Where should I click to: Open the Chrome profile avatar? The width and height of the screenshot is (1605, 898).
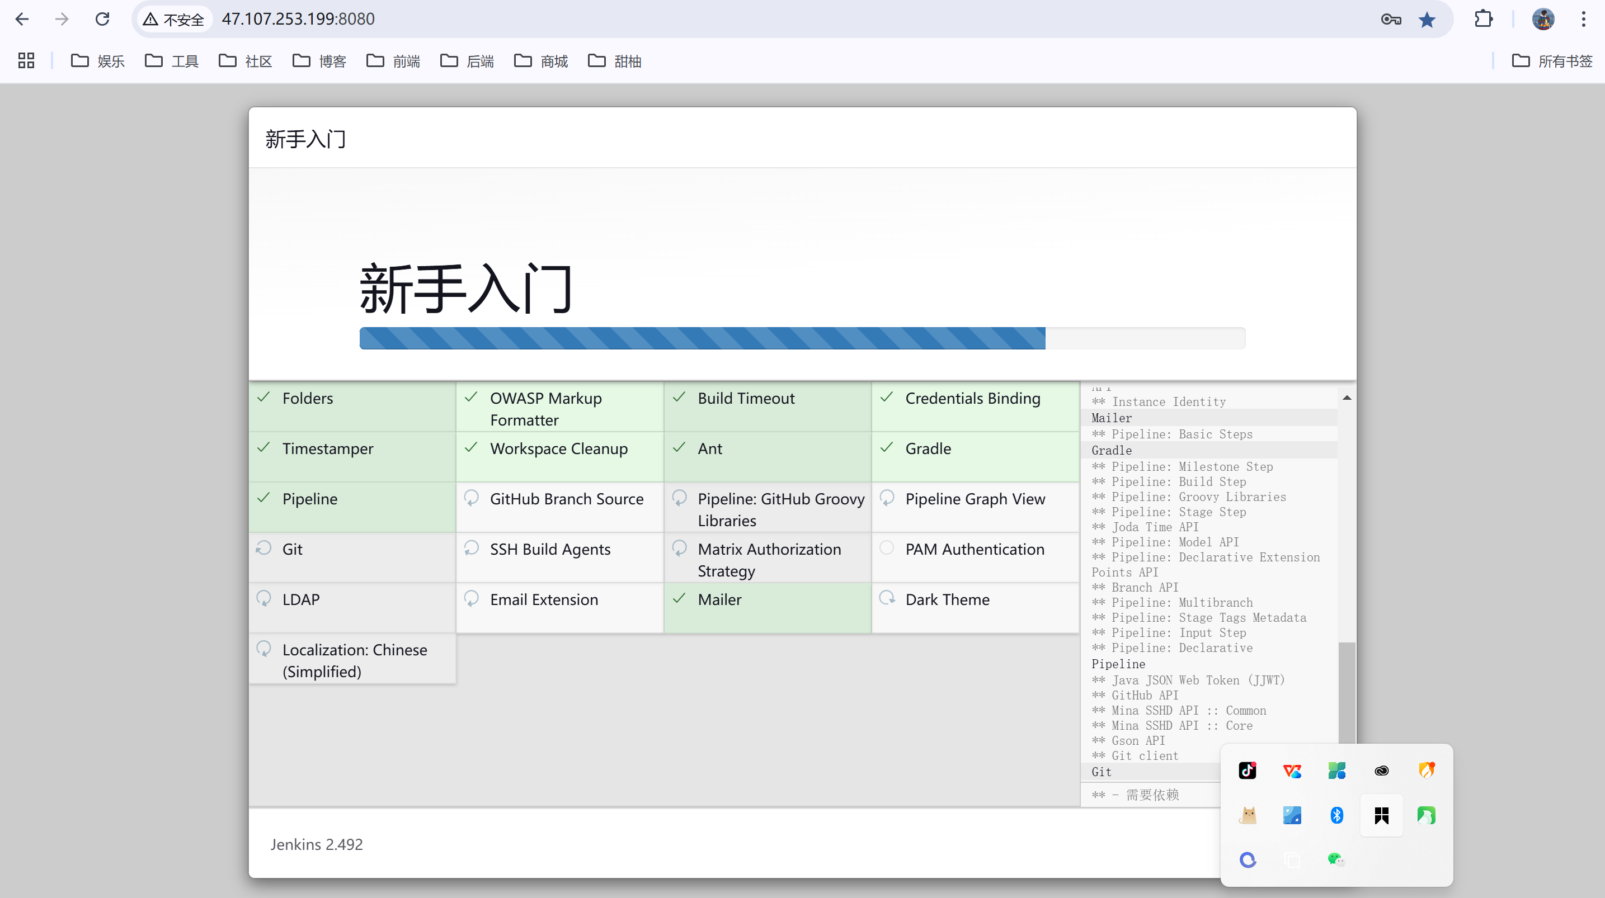tap(1543, 20)
